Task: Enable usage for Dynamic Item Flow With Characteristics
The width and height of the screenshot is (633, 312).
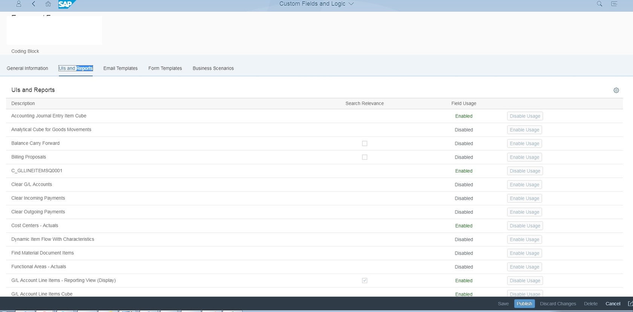Action: pos(524,240)
